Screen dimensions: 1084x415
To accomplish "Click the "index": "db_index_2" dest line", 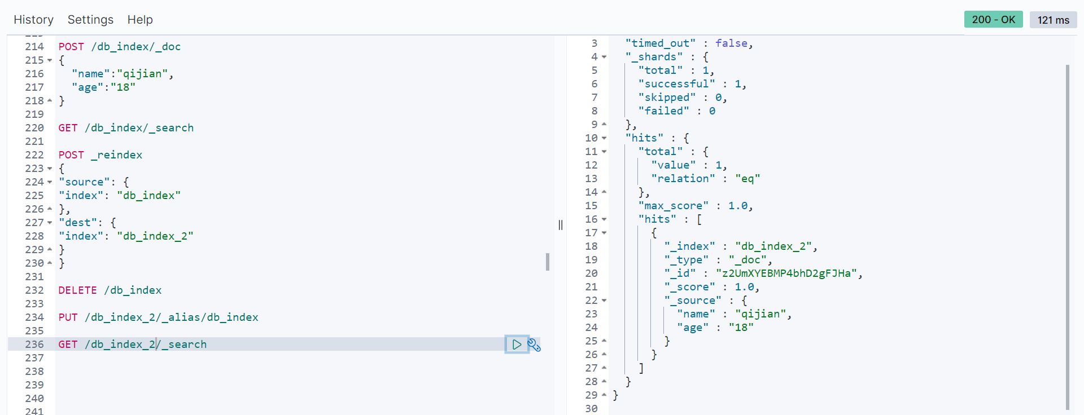I will point(126,236).
